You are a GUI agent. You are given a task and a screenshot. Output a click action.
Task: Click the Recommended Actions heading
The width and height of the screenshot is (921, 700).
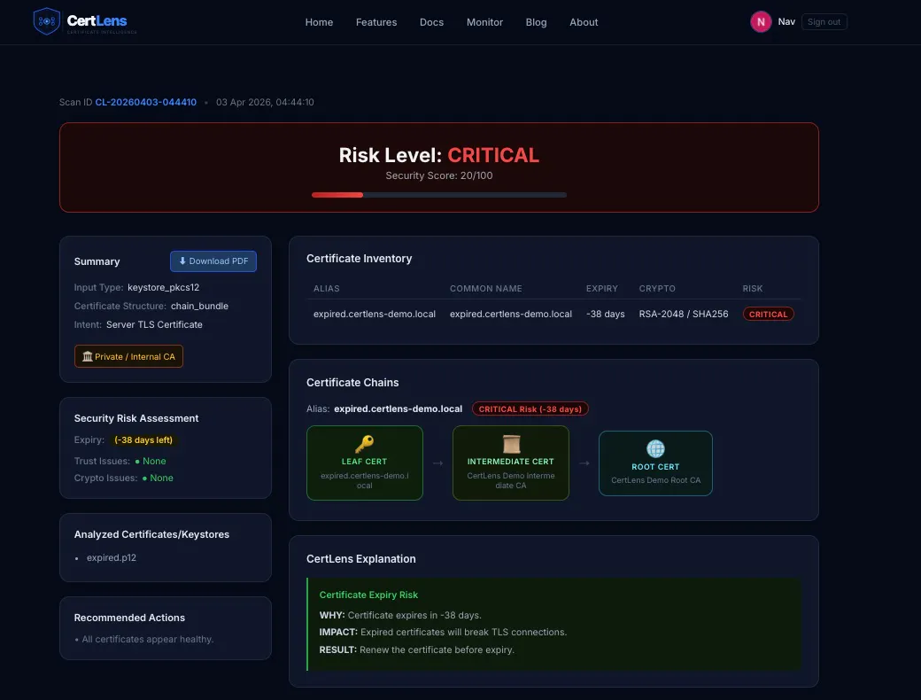pos(129,618)
